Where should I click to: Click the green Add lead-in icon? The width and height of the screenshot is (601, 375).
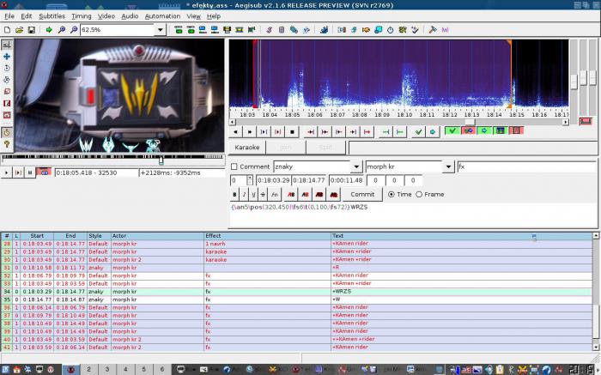coord(385,132)
